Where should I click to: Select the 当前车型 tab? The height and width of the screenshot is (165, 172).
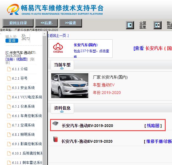click(x=62, y=65)
